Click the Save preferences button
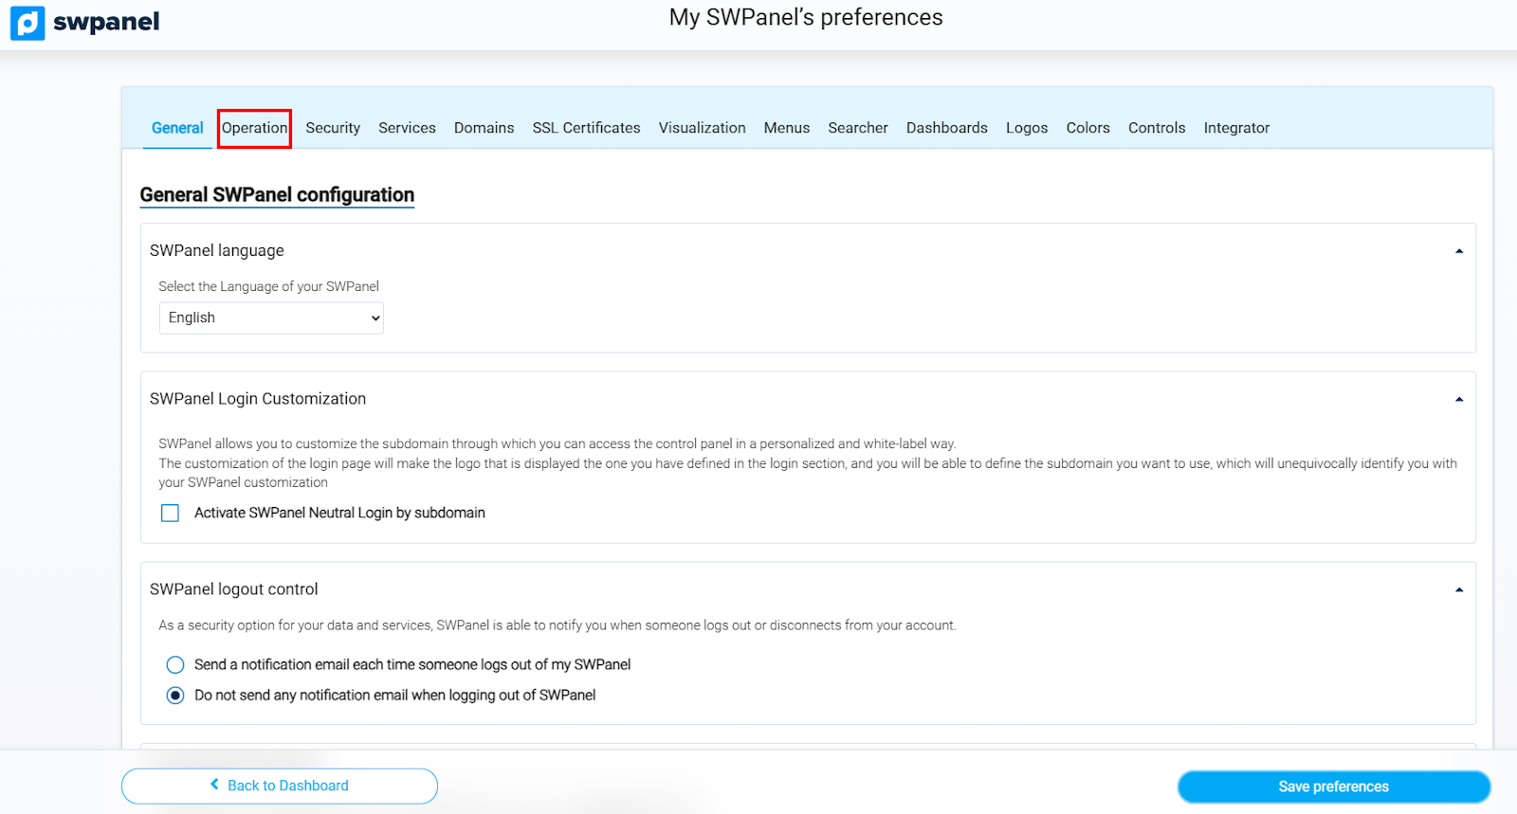 pos(1333,787)
